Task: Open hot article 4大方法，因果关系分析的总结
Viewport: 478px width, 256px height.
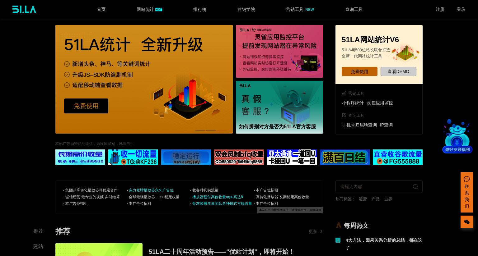Action: pyautogui.click(x=384, y=244)
